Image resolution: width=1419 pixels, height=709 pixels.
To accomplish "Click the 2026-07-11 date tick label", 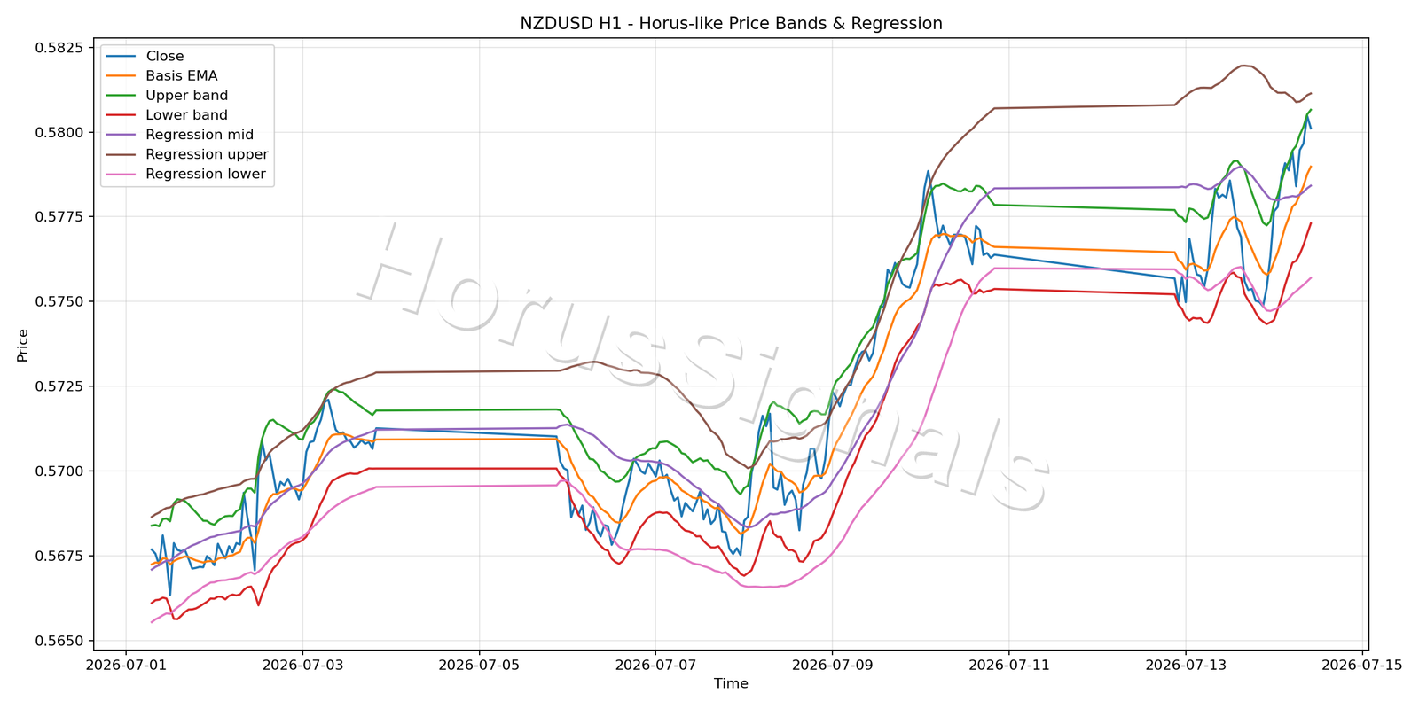I will click(x=1008, y=664).
